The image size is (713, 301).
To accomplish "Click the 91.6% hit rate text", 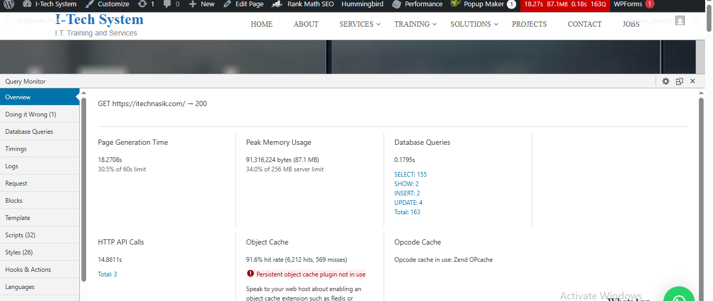I will click(296, 260).
